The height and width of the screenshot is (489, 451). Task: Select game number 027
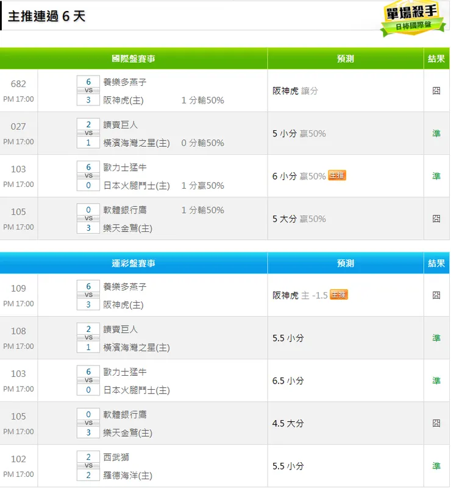[x=18, y=126]
